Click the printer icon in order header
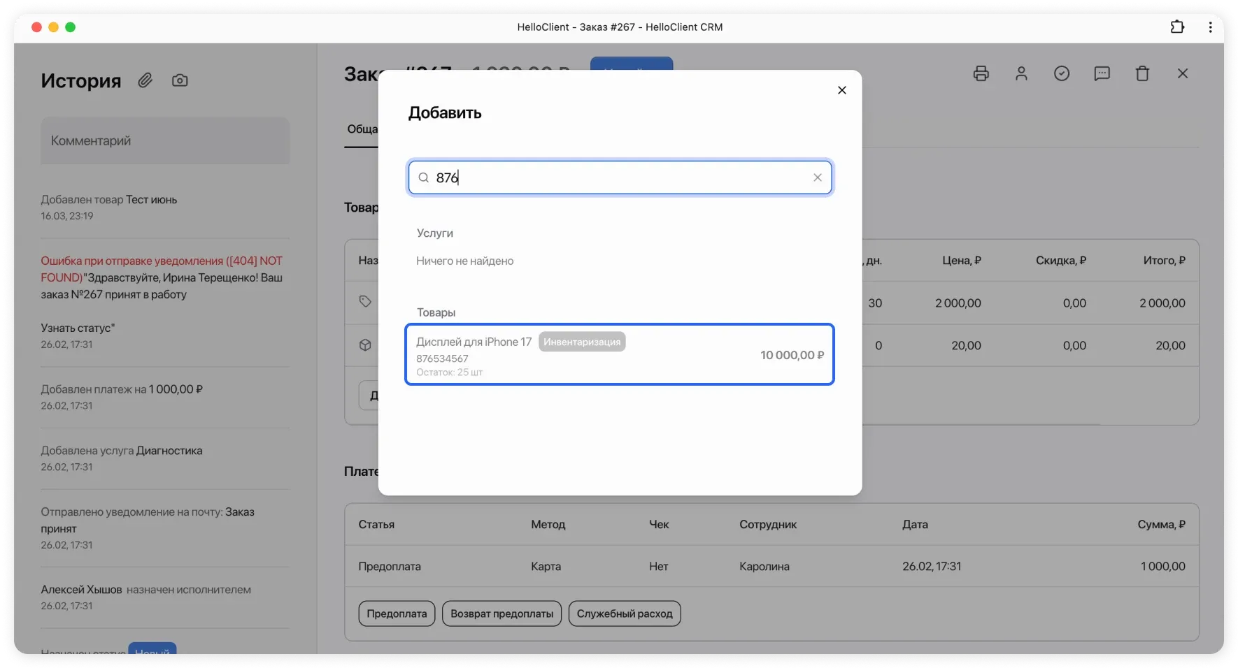Screen dimensions: 1238x668 [981, 73]
